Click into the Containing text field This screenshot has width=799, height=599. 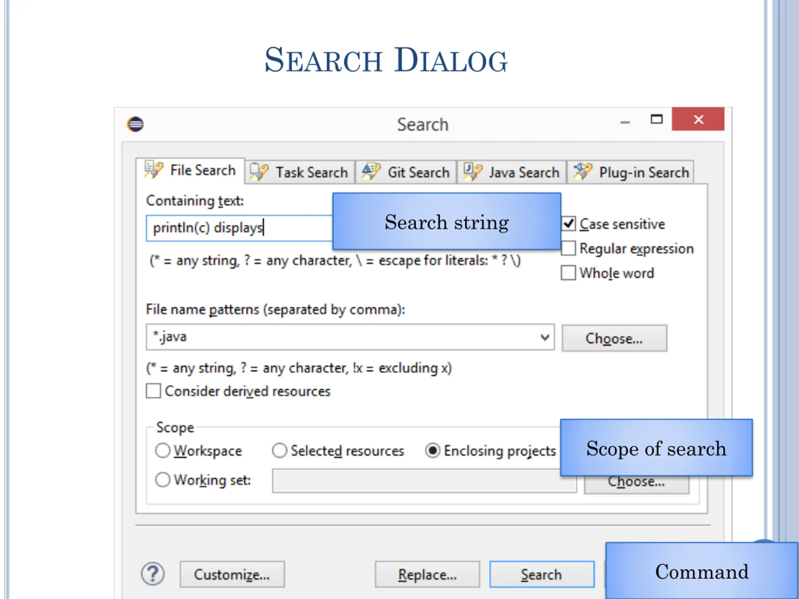tap(239, 228)
